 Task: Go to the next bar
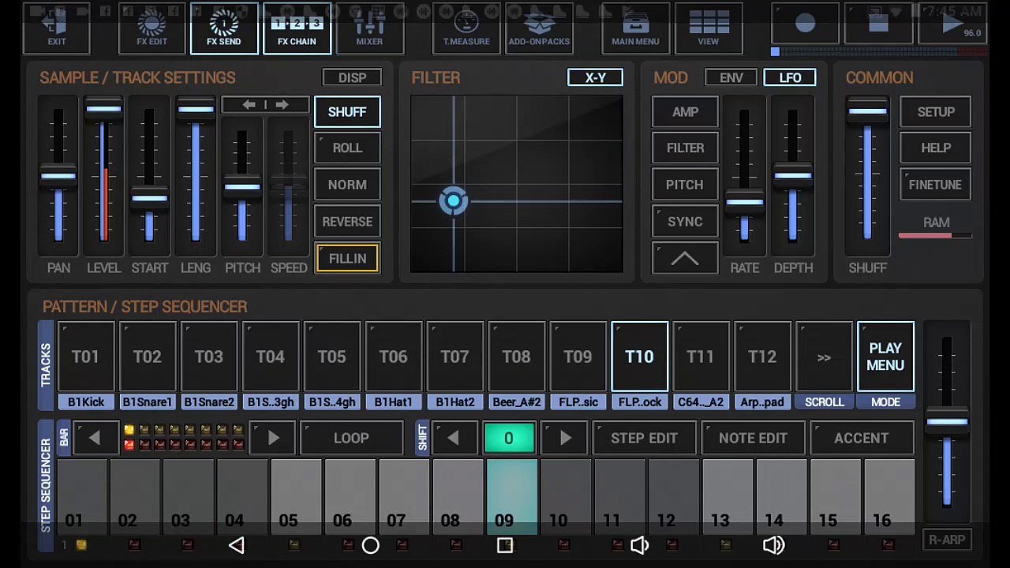(x=273, y=438)
